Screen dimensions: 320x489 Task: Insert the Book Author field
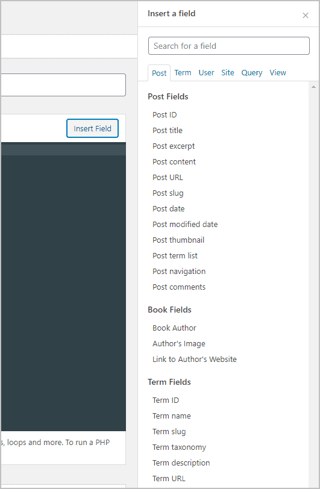point(174,328)
